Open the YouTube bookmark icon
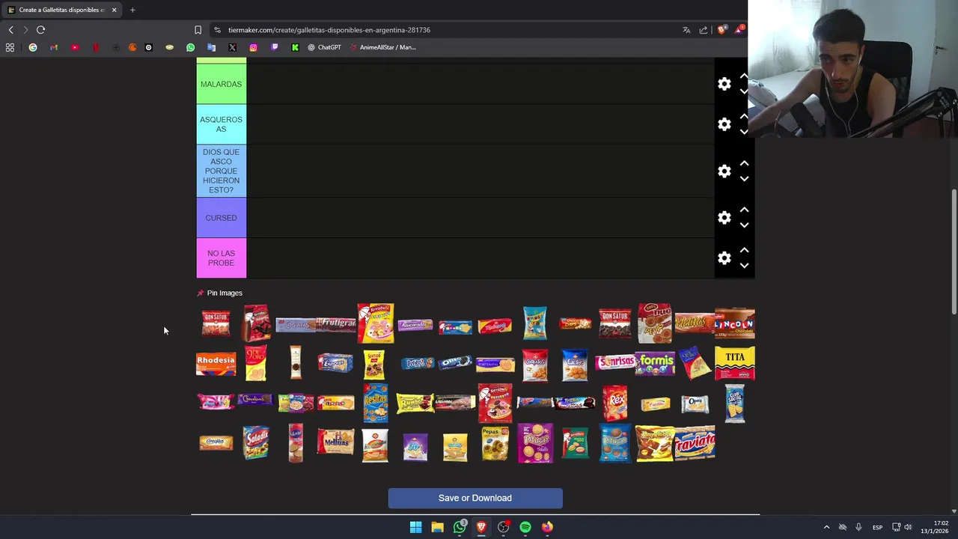The width and height of the screenshot is (958, 539). (75, 47)
